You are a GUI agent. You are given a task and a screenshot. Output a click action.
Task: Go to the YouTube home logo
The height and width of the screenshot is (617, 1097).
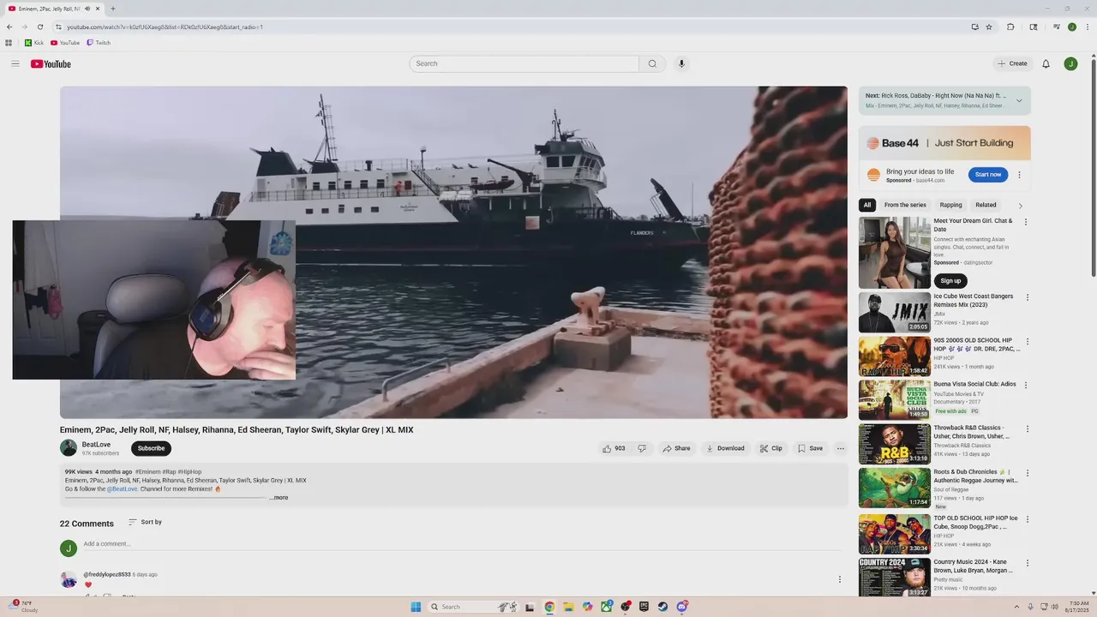tap(51, 63)
